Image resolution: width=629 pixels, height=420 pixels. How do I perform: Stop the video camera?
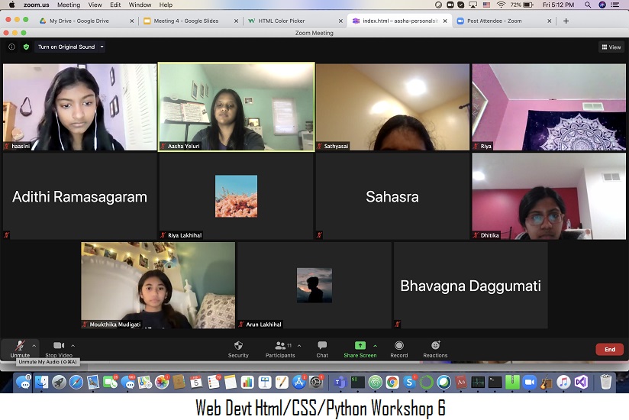(x=59, y=346)
